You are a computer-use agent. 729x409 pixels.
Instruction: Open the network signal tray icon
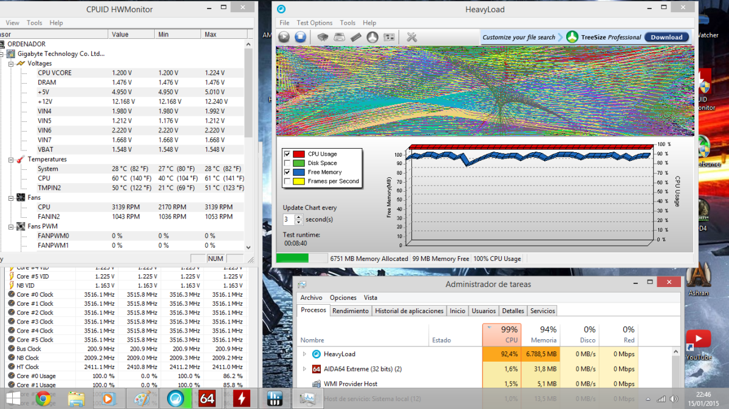661,399
